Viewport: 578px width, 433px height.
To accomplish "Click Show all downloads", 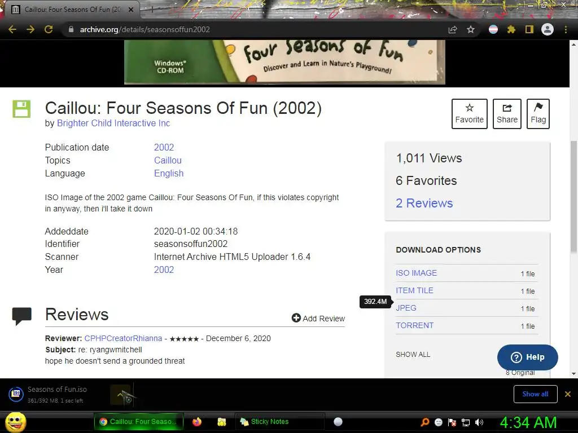I will [x=535, y=394].
